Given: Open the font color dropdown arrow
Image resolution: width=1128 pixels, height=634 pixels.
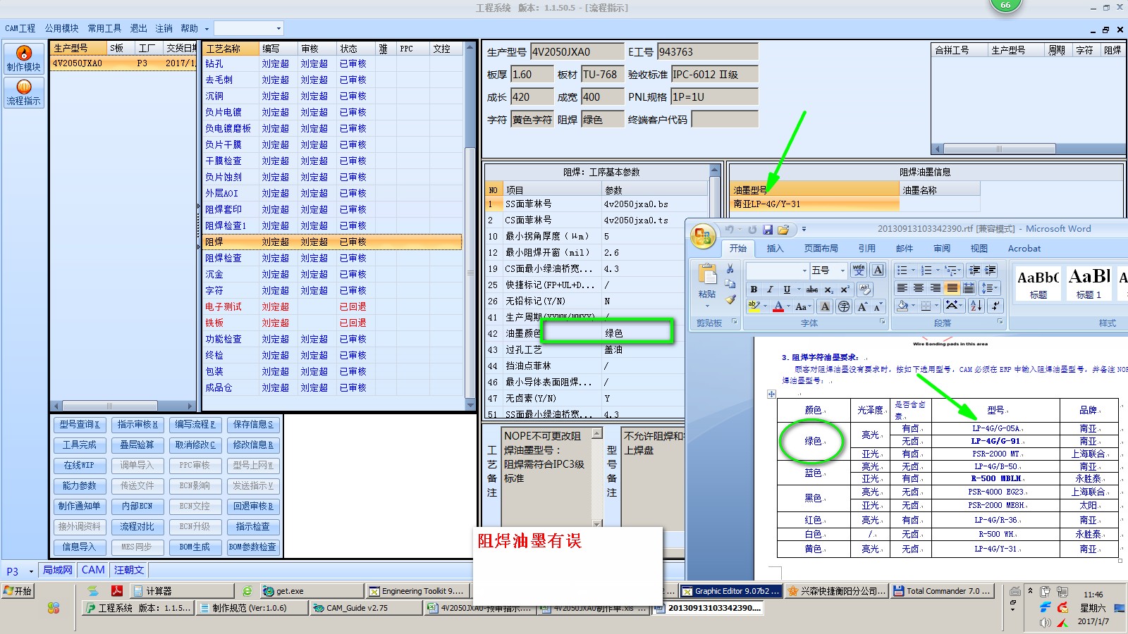Looking at the screenshot, I should [789, 306].
